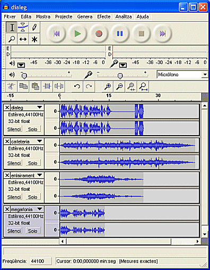Open the Mostra menu
The height and width of the screenshot is (270, 210).
pos(43,16)
